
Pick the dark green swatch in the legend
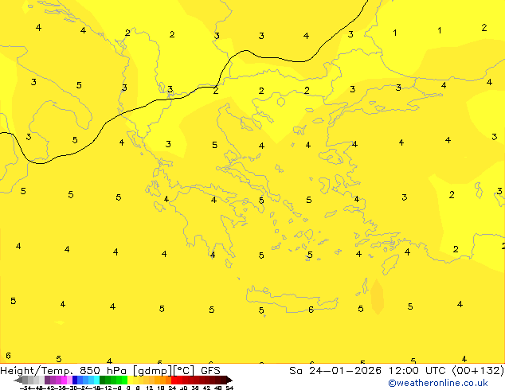pyautogui.click(x=102, y=380)
